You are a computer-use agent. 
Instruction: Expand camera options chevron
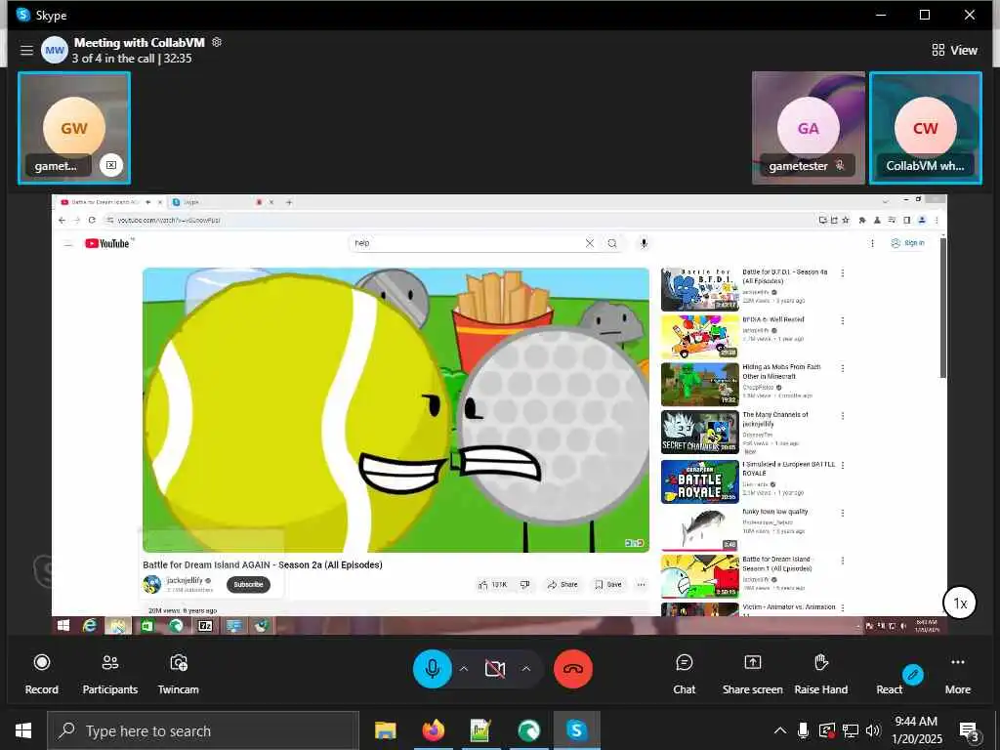point(526,668)
